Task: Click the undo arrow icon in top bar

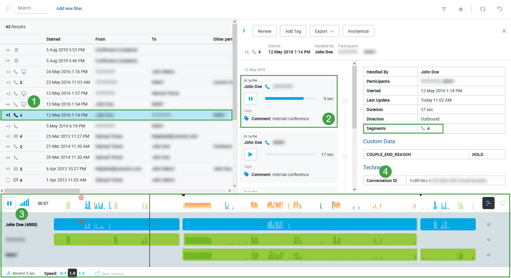Action: click(x=499, y=9)
